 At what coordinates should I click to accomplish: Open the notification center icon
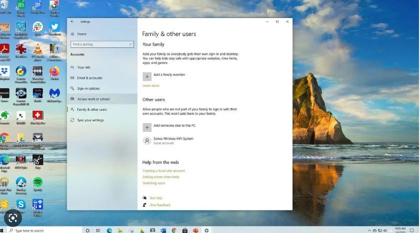point(412,231)
